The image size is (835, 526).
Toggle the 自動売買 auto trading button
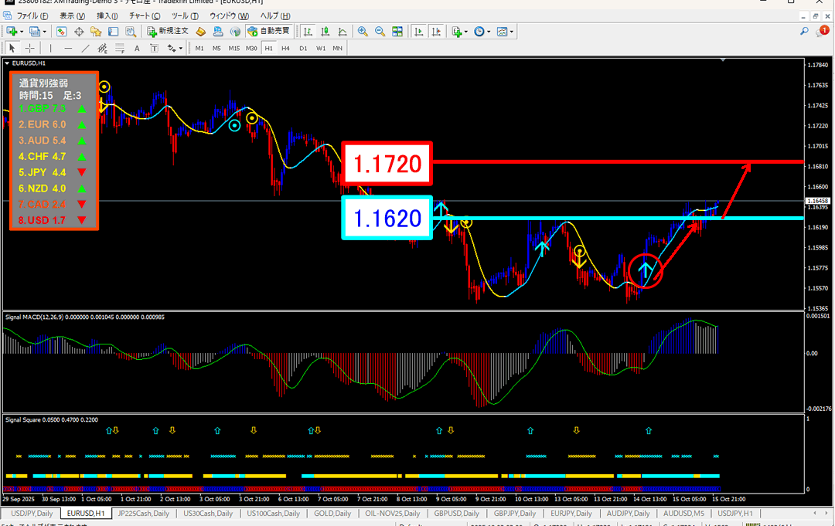pos(268,31)
